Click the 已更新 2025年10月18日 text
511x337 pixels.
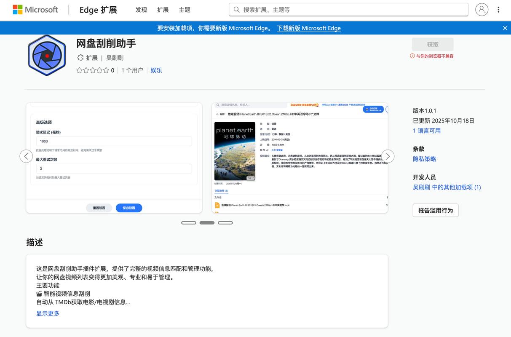[x=444, y=120]
